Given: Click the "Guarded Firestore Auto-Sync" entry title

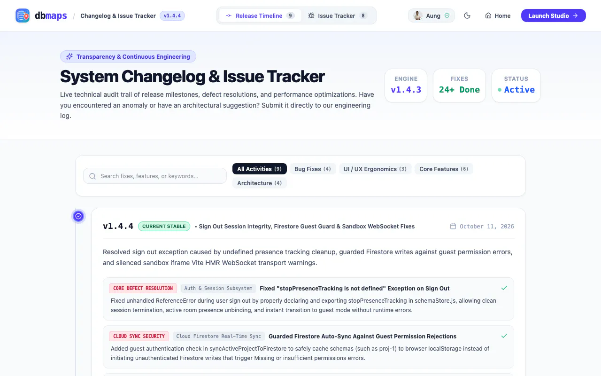Looking at the screenshot, I should pyautogui.click(x=362, y=336).
